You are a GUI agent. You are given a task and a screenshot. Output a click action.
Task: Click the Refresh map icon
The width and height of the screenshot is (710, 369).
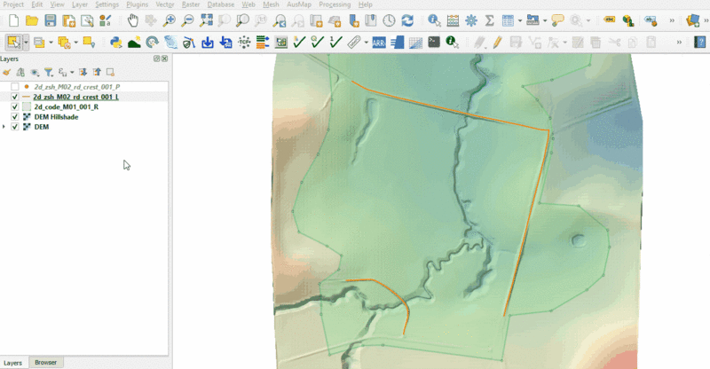(x=407, y=20)
